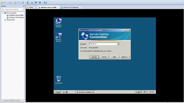Collapse the My Computer tree node
Viewport: 184px width, 103px height.
(x=3, y=13)
